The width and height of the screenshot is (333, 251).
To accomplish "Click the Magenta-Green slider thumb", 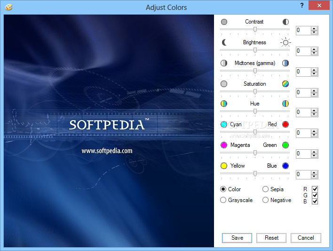I will point(255,153).
